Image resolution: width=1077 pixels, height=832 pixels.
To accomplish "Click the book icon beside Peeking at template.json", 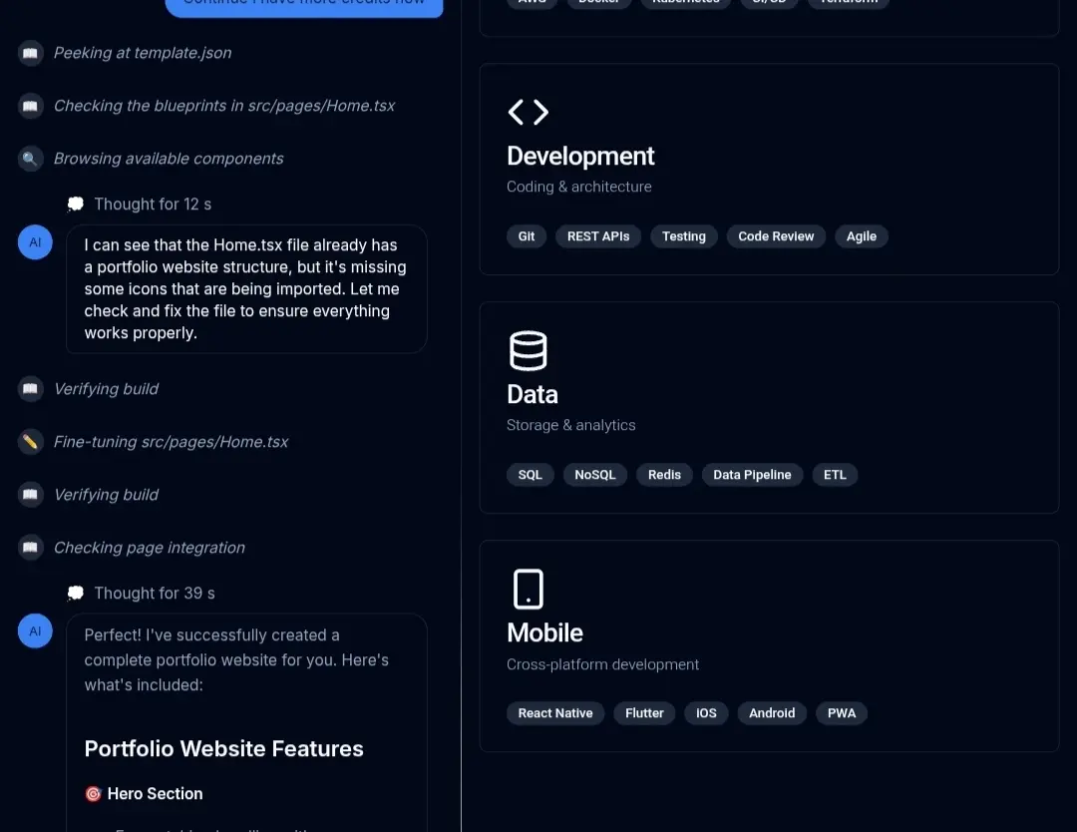I will pos(31,53).
